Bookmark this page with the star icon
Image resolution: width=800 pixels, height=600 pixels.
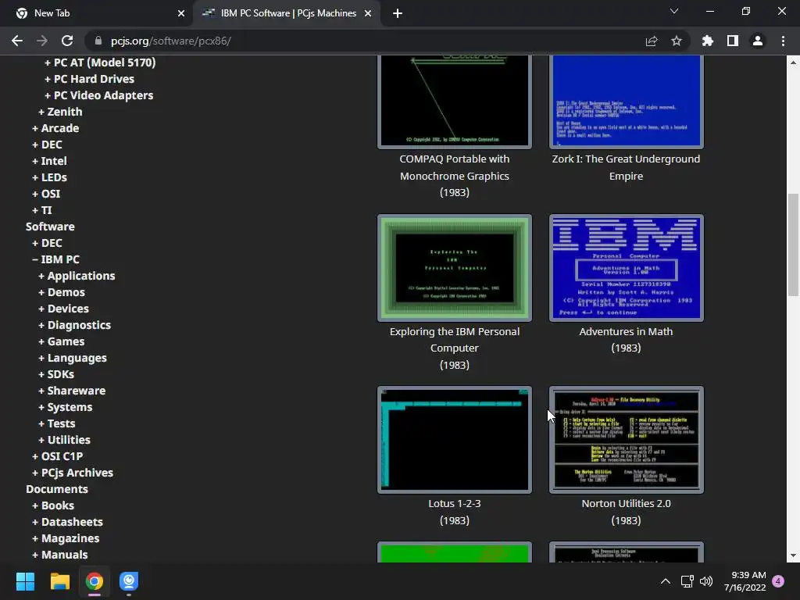click(x=677, y=41)
